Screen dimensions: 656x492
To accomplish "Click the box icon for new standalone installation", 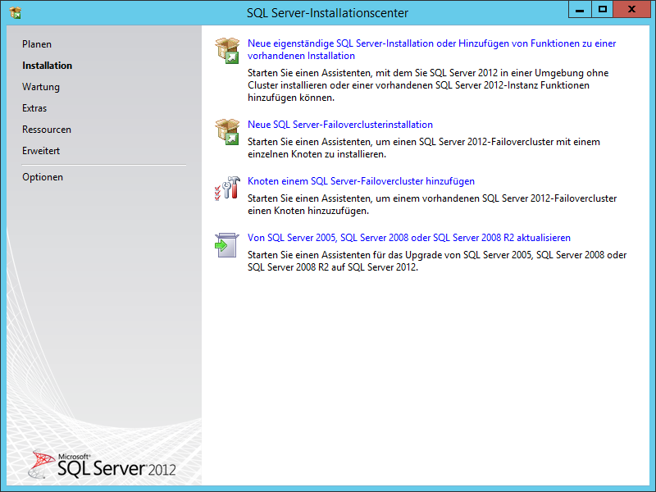I will (x=226, y=49).
